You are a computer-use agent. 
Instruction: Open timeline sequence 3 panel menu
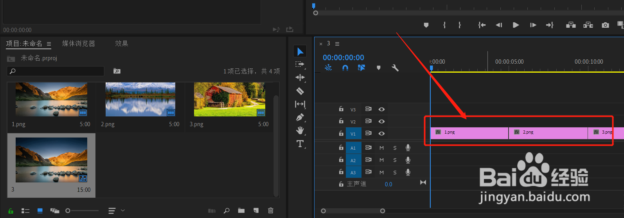pyautogui.click(x=337, y=44)
